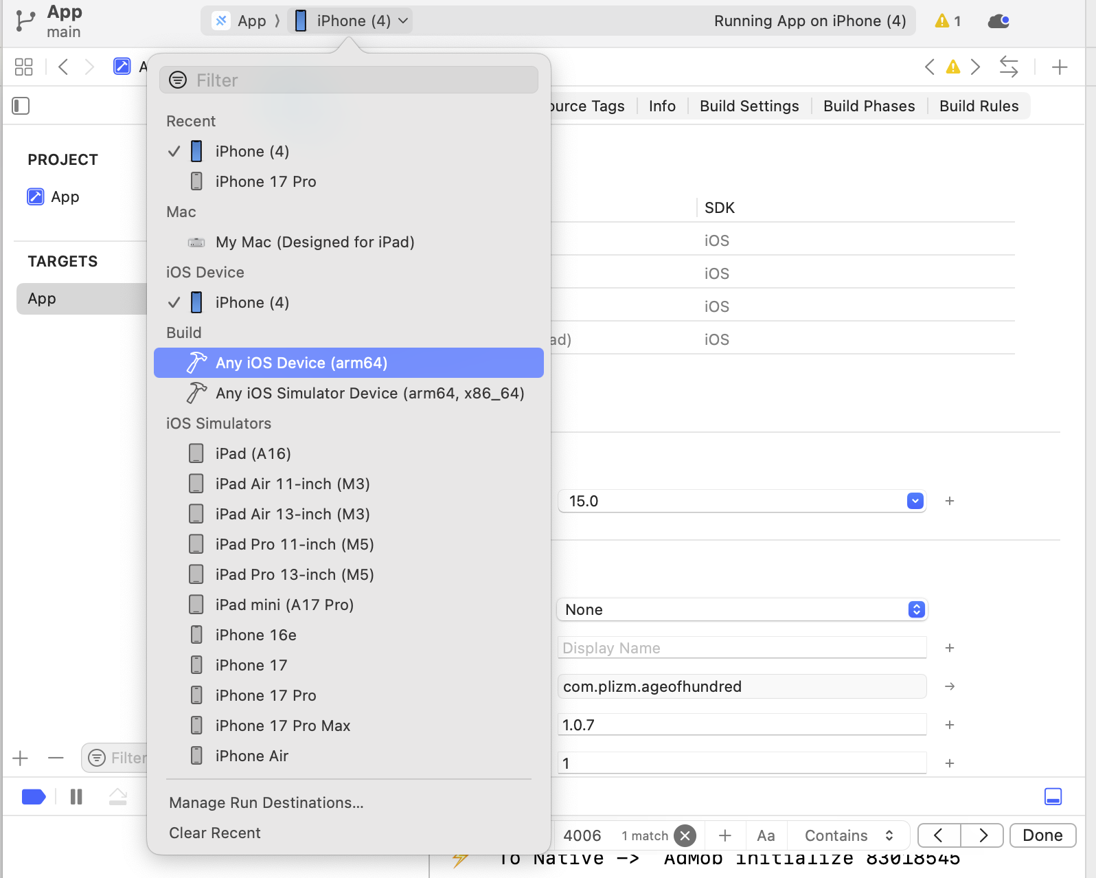Select Any iOS Device (arm64)
Image resolution: width=1096 pixels, height=878 pixels.
(x=349, y=363)
